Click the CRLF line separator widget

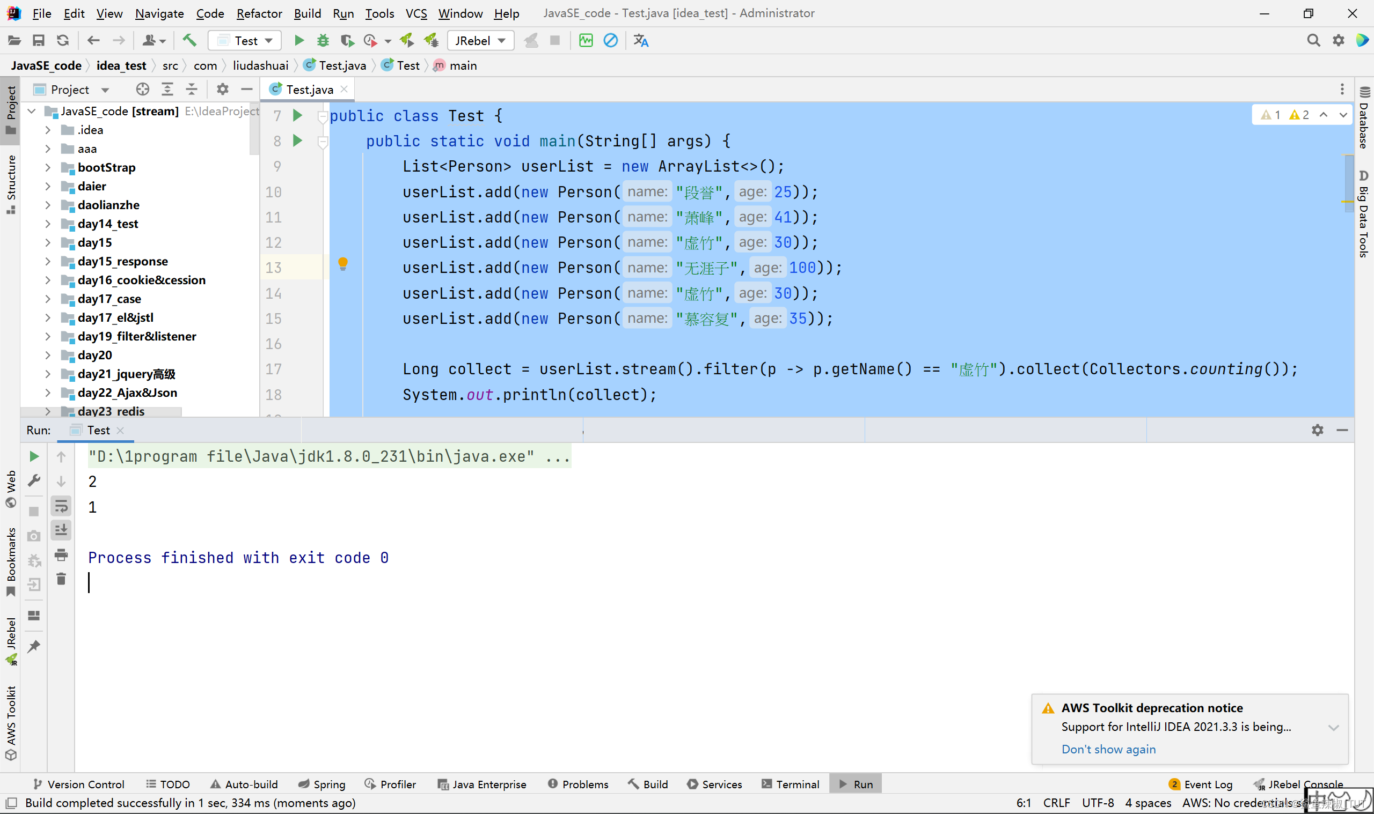pos(1056,803)
